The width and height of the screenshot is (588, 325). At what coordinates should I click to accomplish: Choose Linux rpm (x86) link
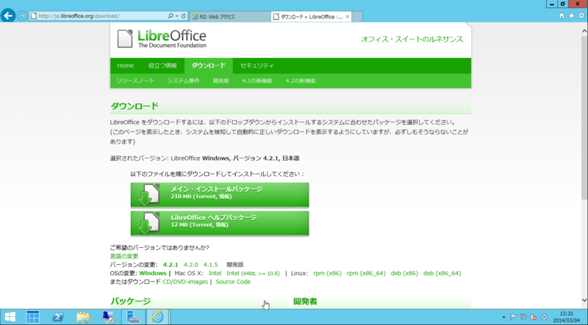point(327,274)
